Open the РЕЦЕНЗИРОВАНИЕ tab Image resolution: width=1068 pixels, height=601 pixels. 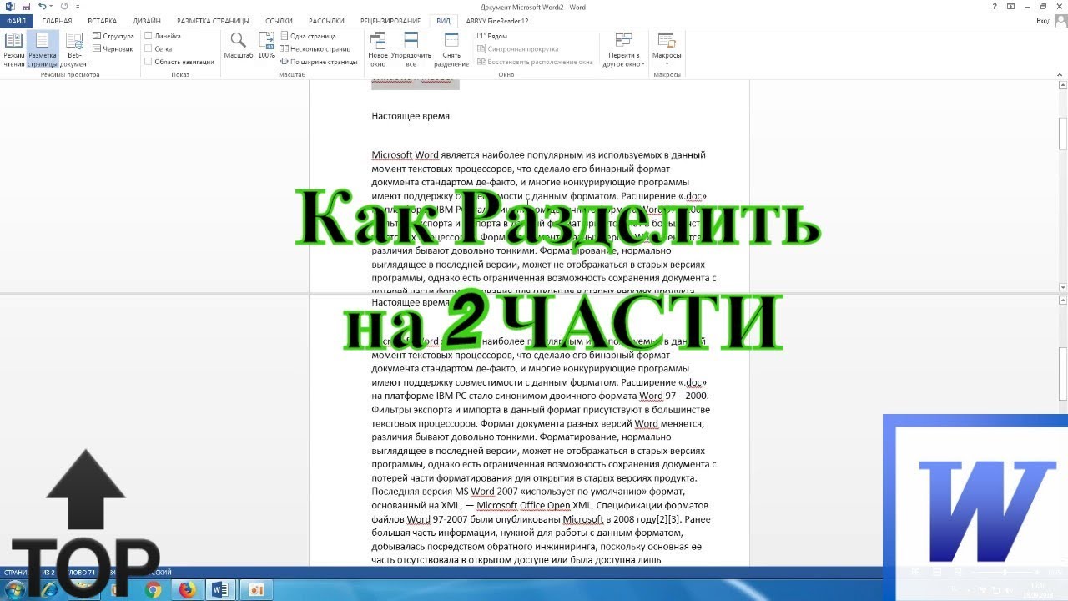[x=391, y=21]
